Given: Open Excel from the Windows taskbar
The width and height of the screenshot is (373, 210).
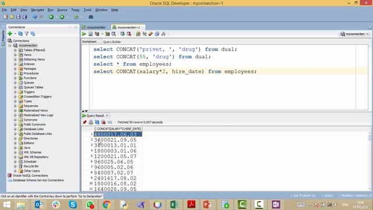Looking at the screenshot, I should pos(175,204).
